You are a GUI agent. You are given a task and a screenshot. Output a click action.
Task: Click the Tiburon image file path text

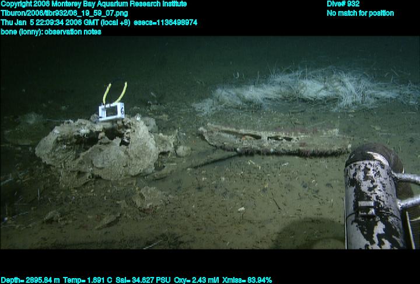click(65, 13)
